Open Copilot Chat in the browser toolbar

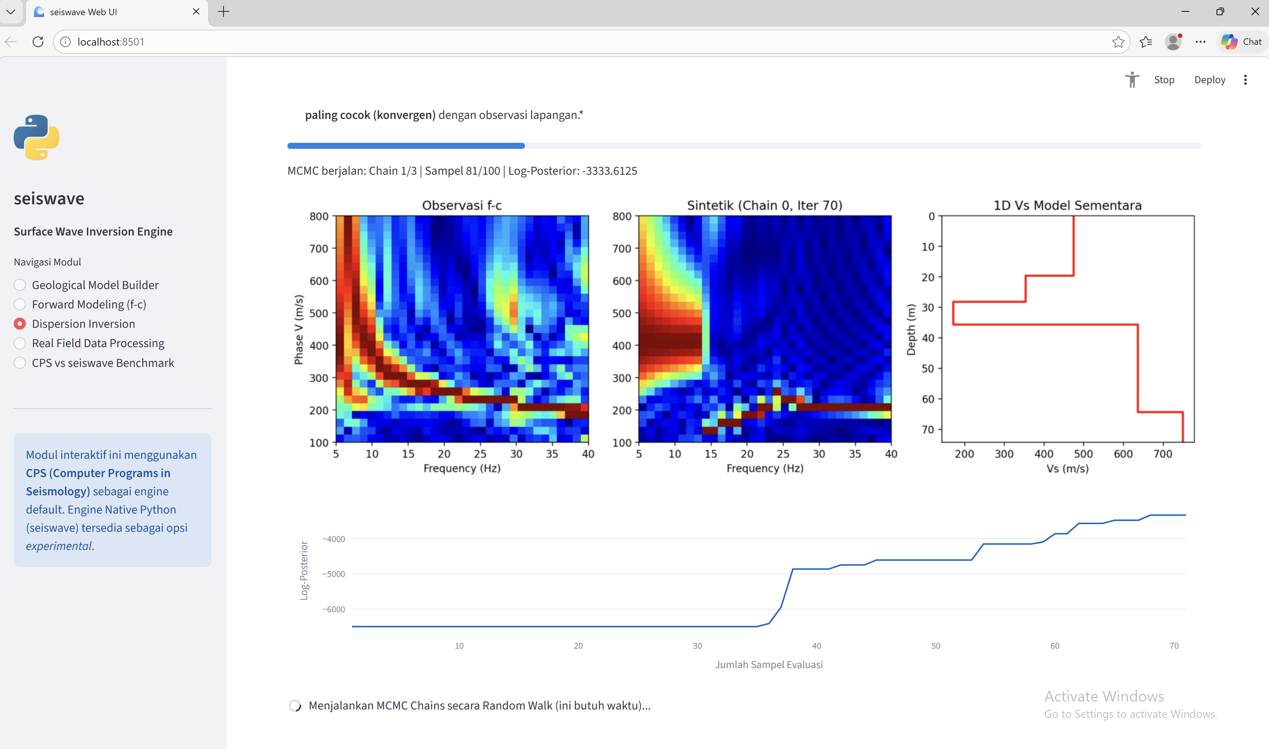tap(1240, 42)
